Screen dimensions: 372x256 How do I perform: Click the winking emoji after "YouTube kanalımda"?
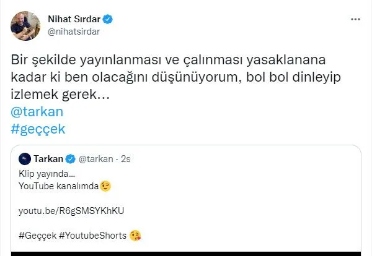click(x=105, y=185)
